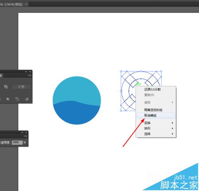
Task: Click the 扩展 (Expand) button in Pathfinder
Action: [21, 87]
